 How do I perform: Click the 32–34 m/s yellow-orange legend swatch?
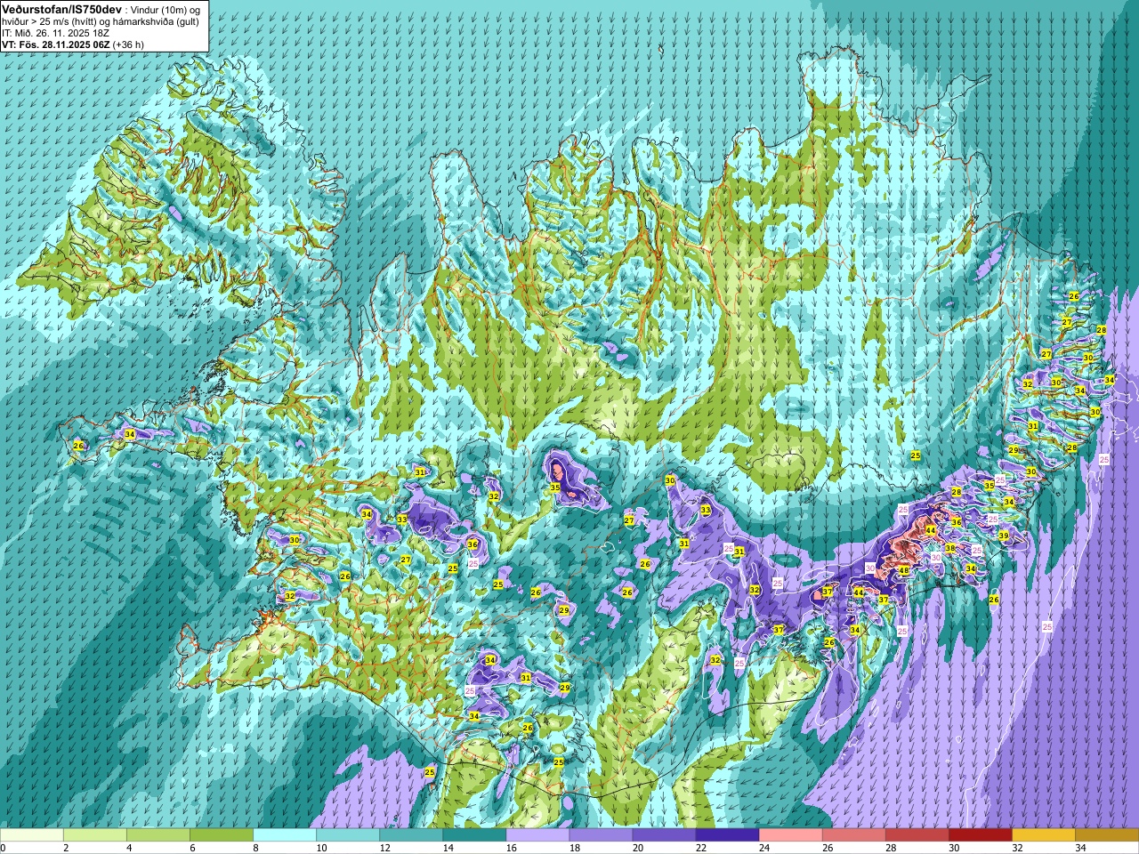tap(1043, 835)
